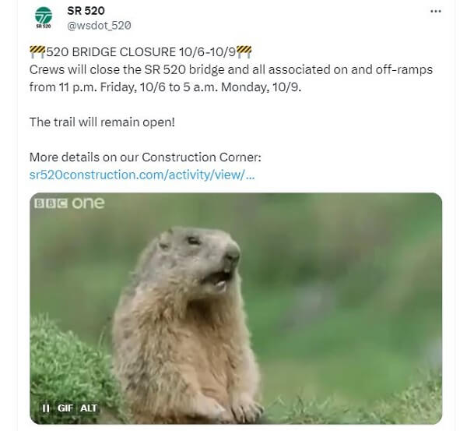Click the SR 520 display name
This screenshot has width=467, height=431.
[86, 11]
